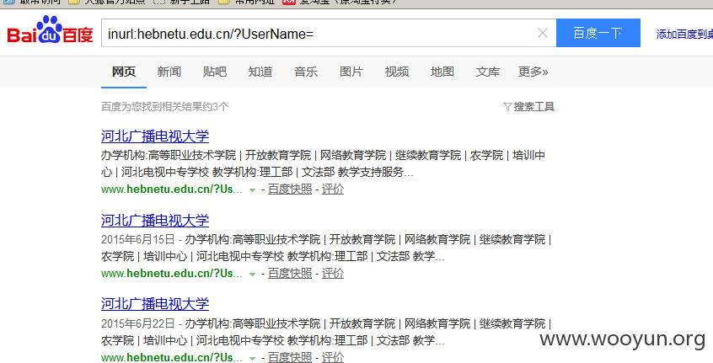Switch to the 新闻 tab
Viewport: 713px width, 363px height.
[169, 72]
